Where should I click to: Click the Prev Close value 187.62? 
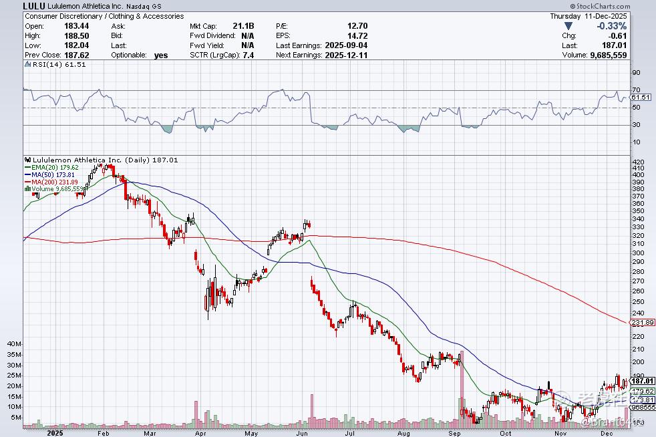point(77,55)
